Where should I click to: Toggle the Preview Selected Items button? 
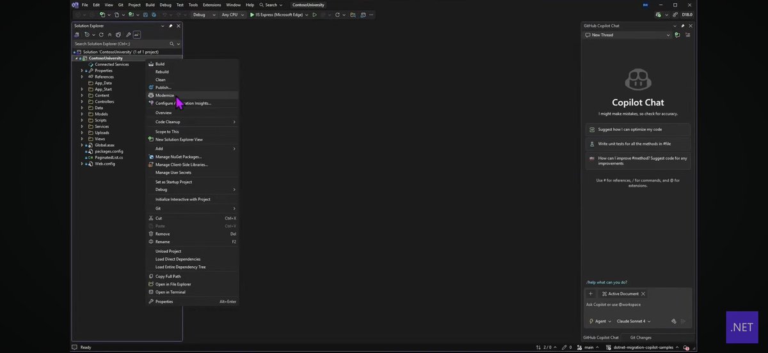pos(137,34)
